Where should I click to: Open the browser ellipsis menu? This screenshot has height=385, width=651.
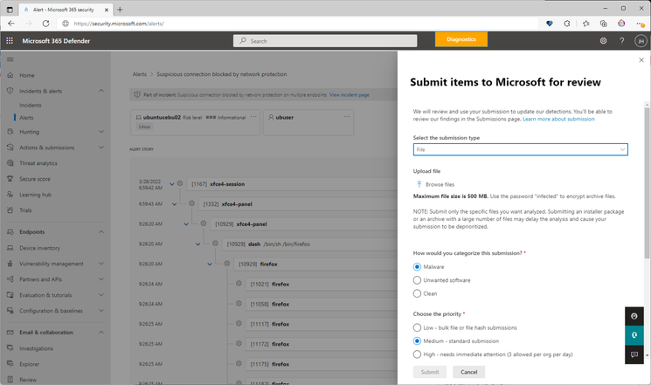coord(641,24)
